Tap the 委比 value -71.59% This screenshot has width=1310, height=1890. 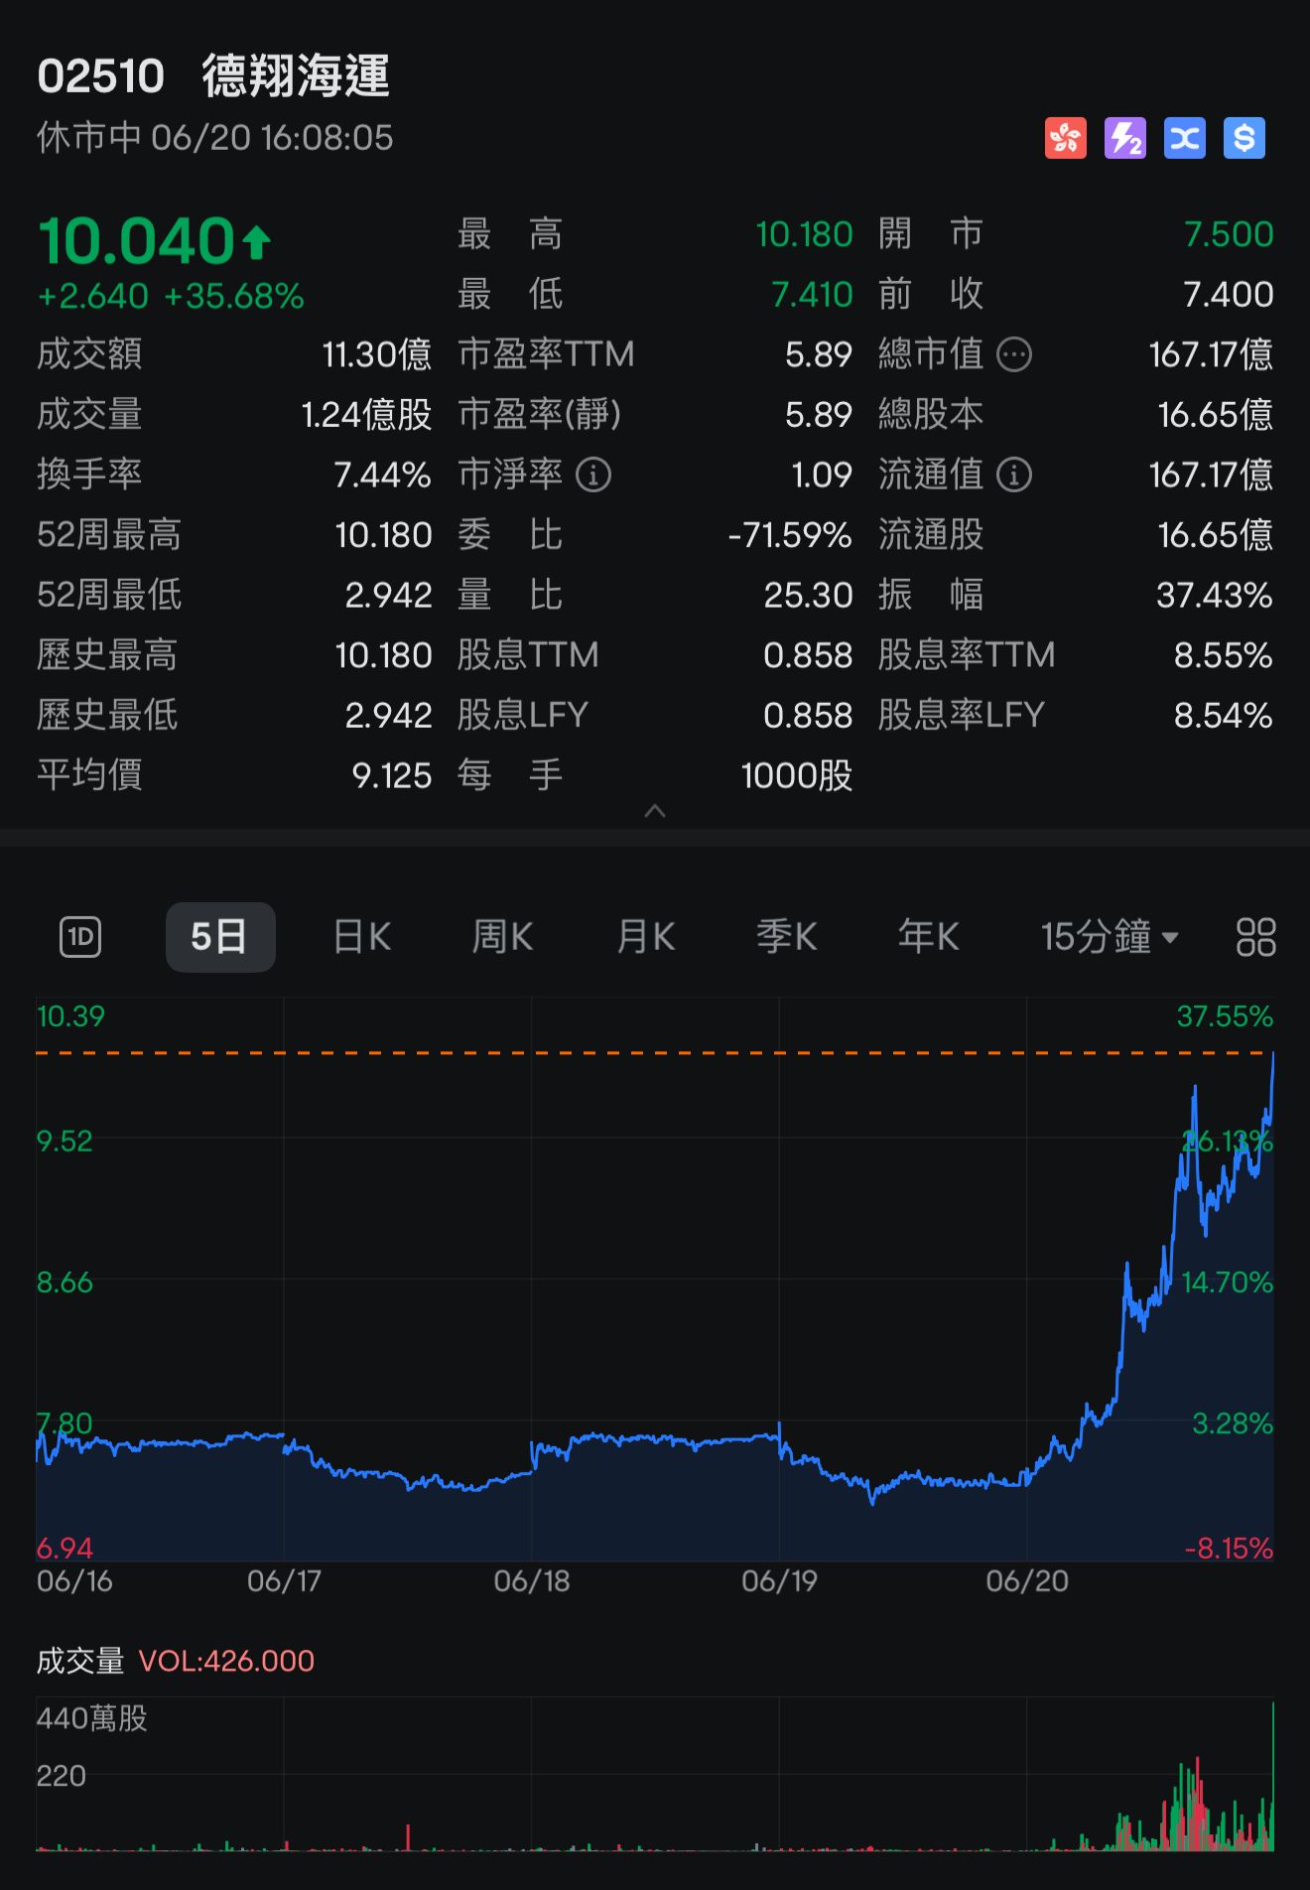[x=790, y=535]
